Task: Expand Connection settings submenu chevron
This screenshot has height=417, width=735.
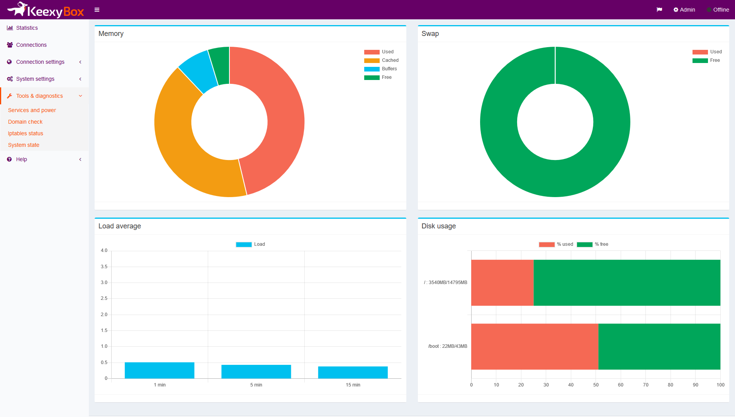Action: 80,62
